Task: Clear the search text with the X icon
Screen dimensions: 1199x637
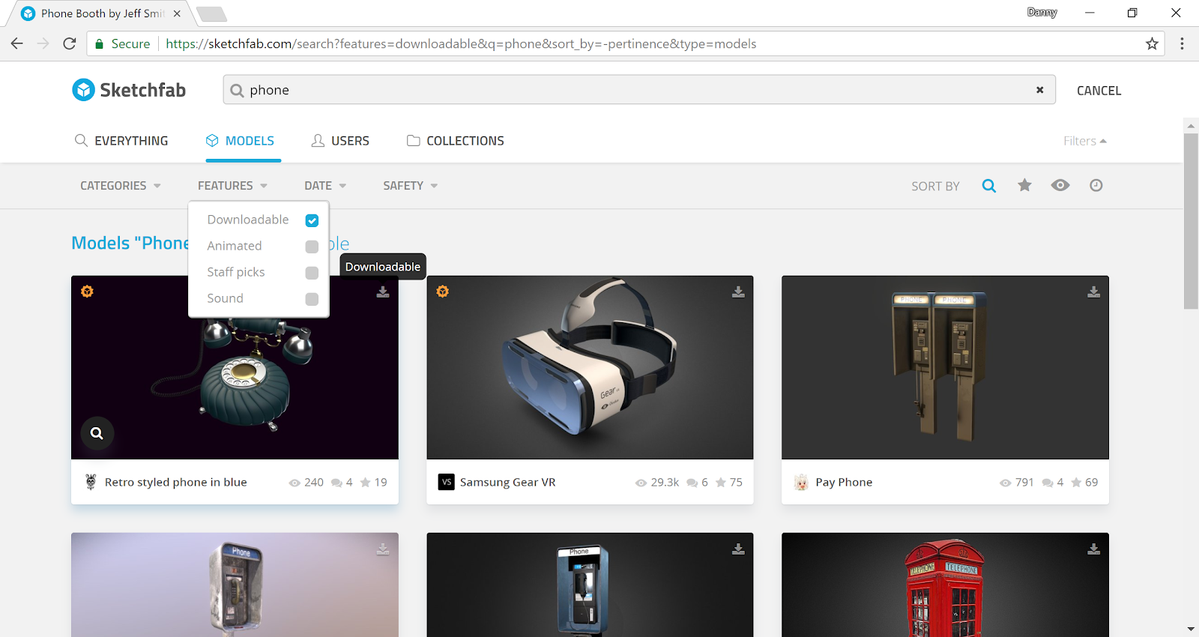Action: [1039, 90]
